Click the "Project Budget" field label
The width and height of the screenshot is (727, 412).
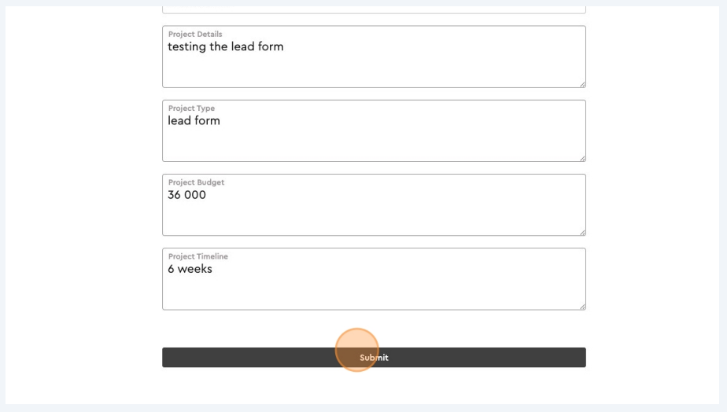click(196, 182)
